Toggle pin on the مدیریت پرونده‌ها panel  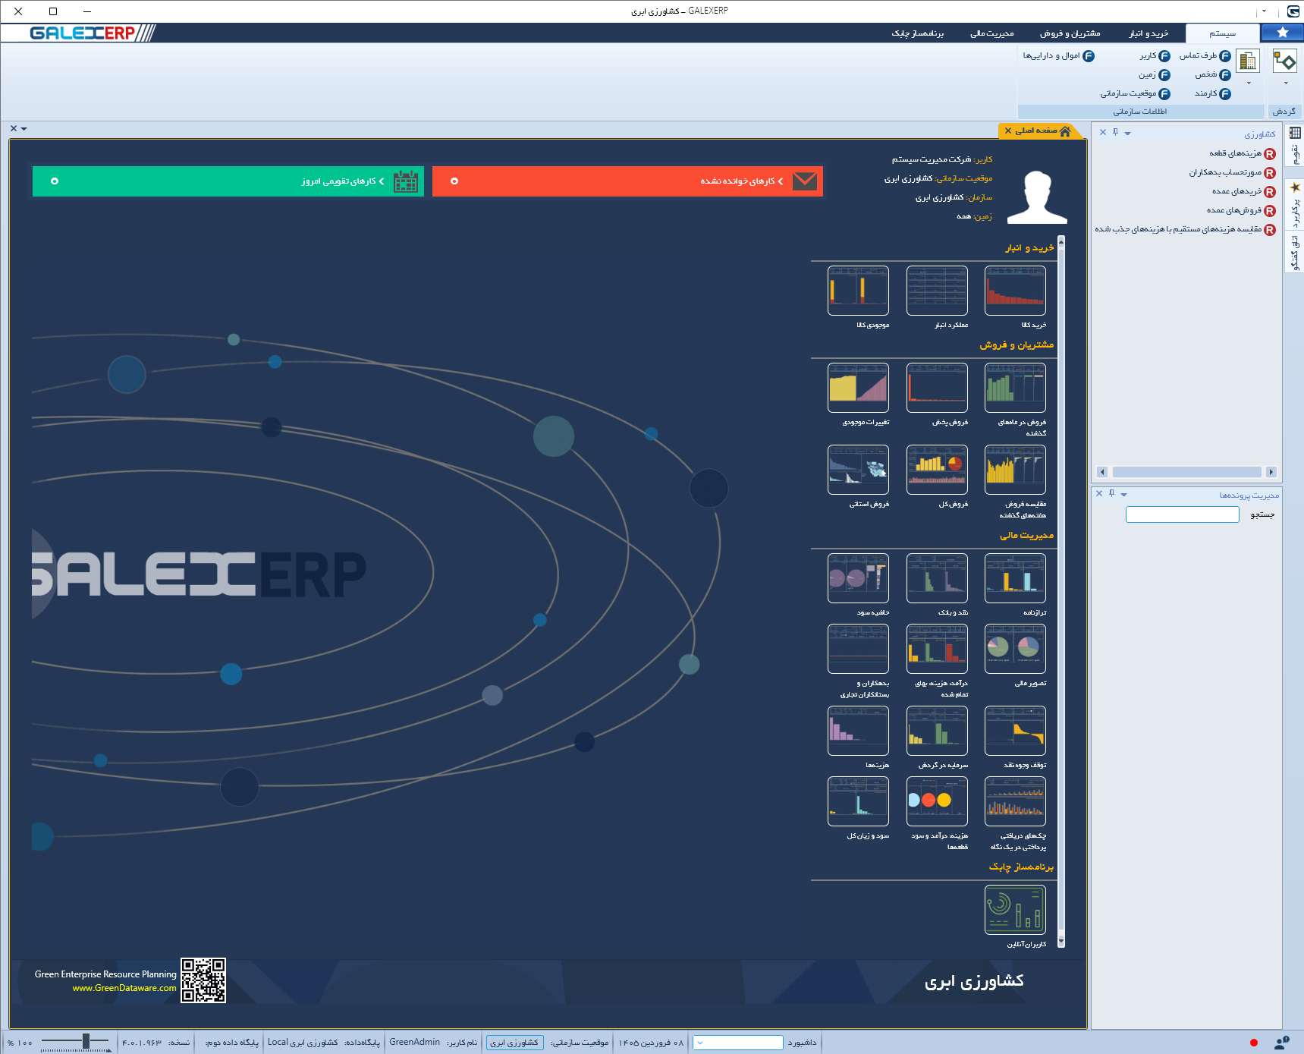pos(1112,493)
